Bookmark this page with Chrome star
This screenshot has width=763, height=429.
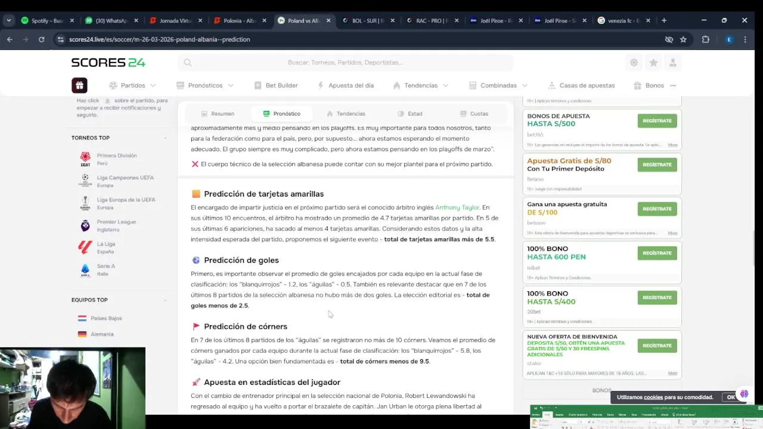click(683, 39)
